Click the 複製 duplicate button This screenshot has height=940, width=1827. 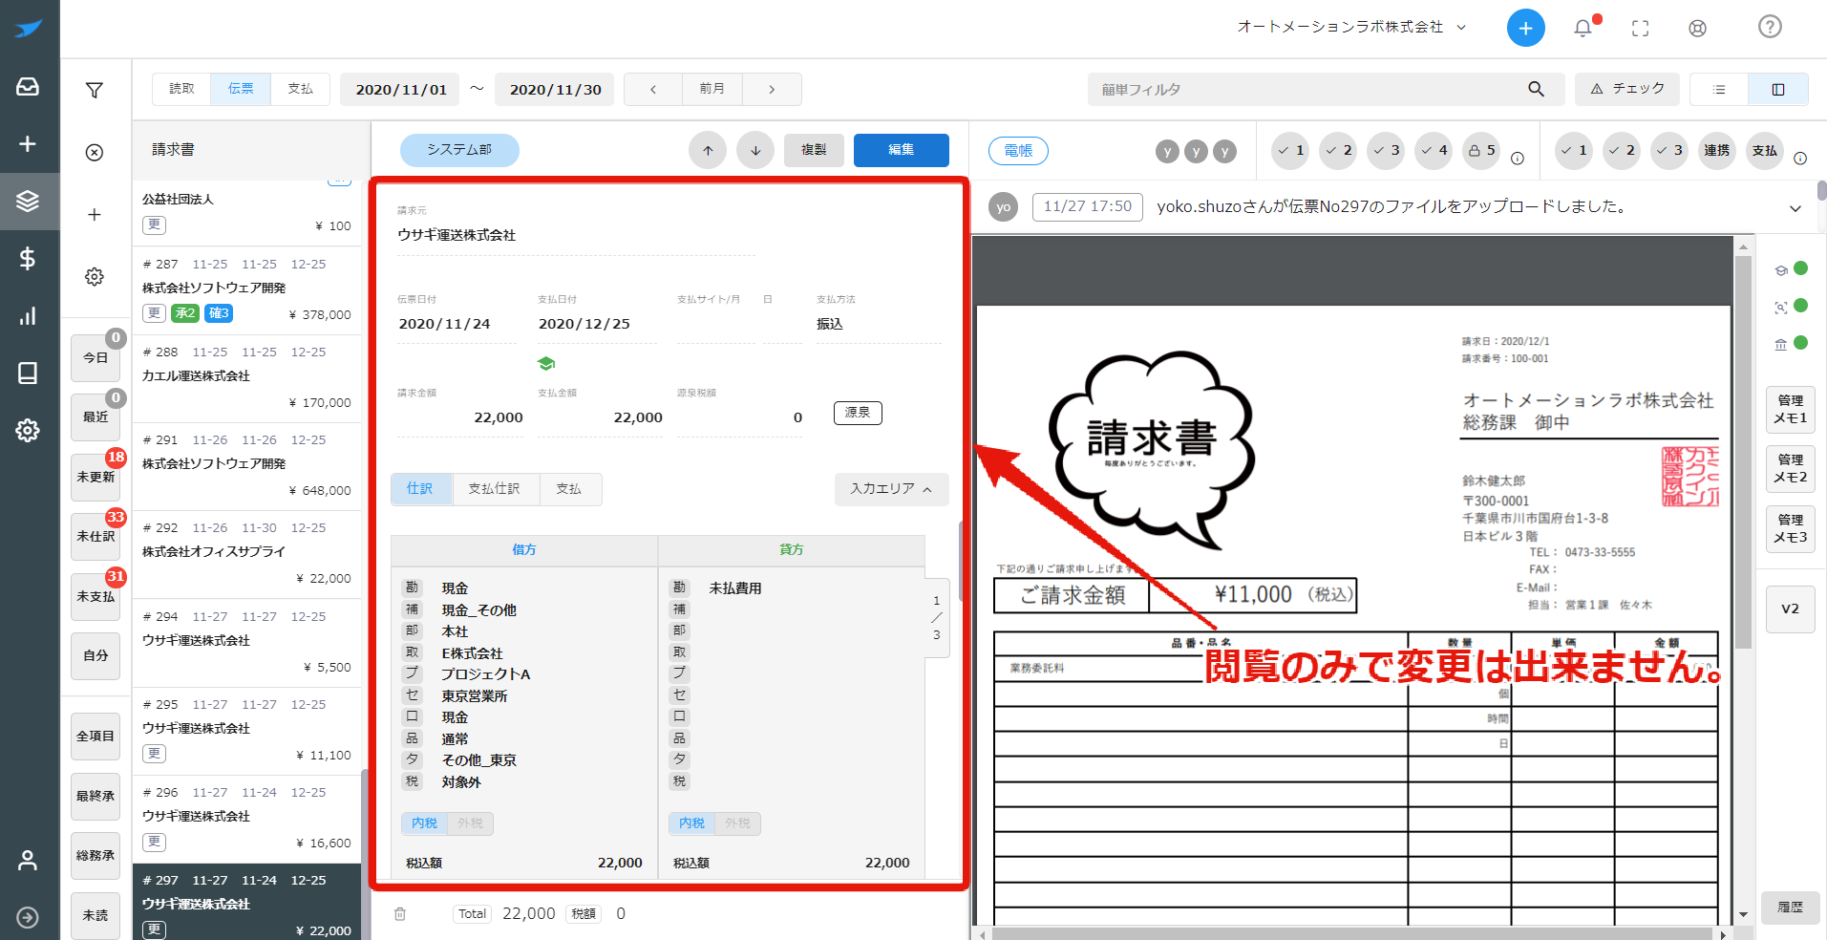(x=814, y=150)
